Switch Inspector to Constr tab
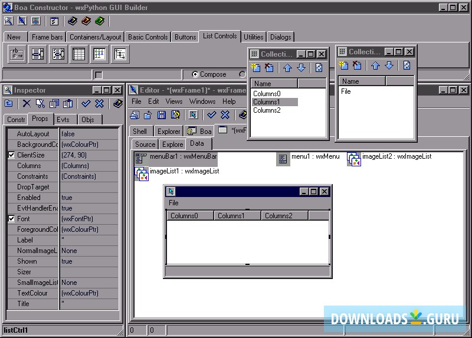The width and height of the screenshot is (472, 338). (x=16, y=120)
